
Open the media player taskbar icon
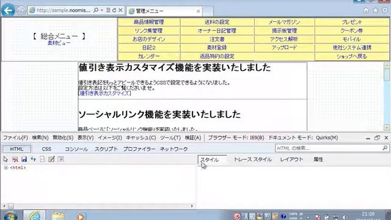80,216
